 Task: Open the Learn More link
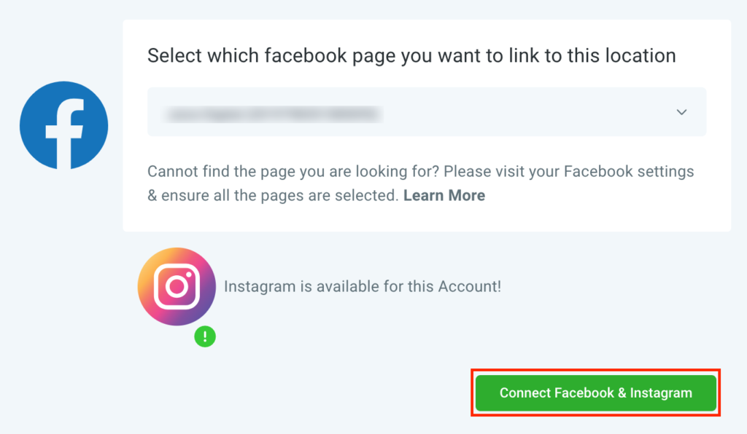coord(444,195)
